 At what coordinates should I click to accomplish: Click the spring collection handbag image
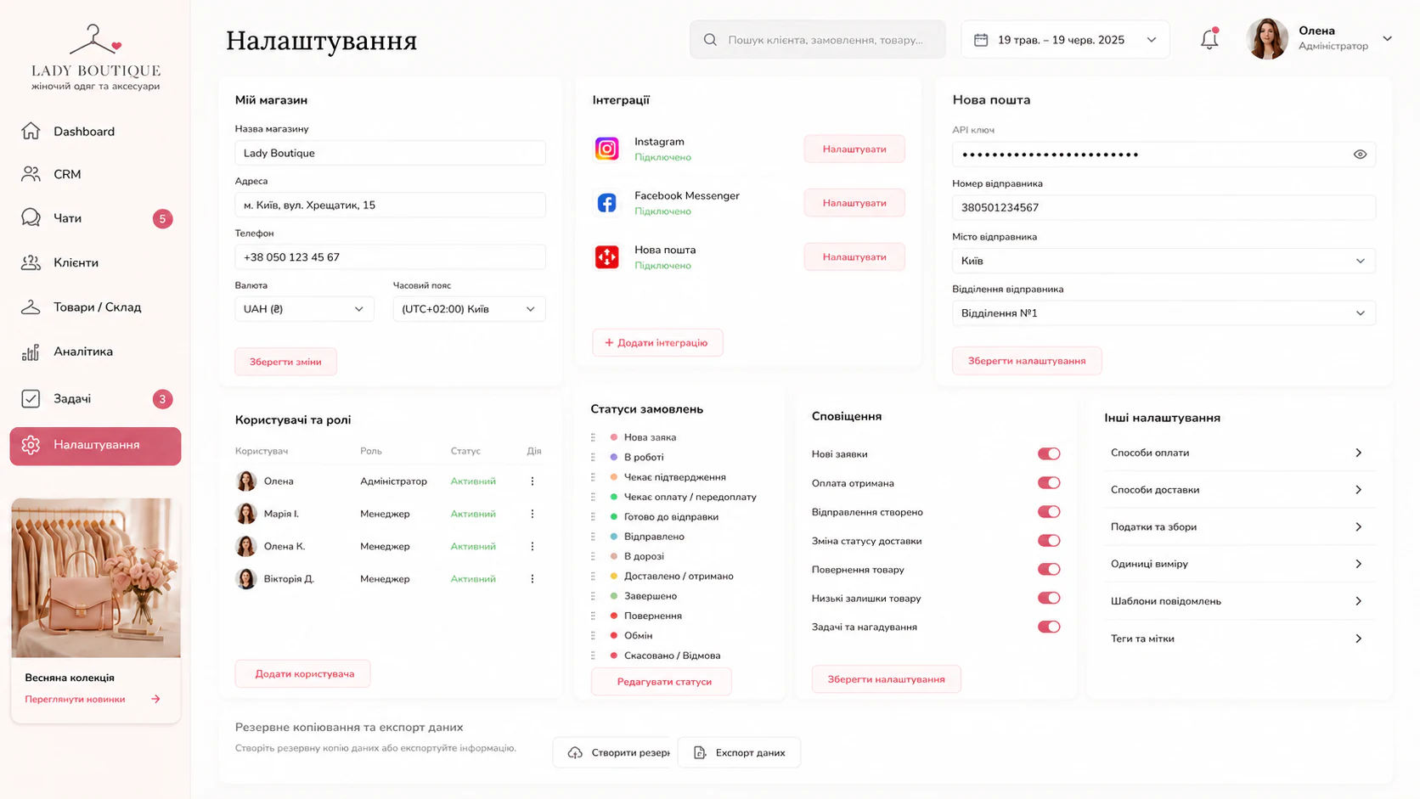(x=95, y=577)
